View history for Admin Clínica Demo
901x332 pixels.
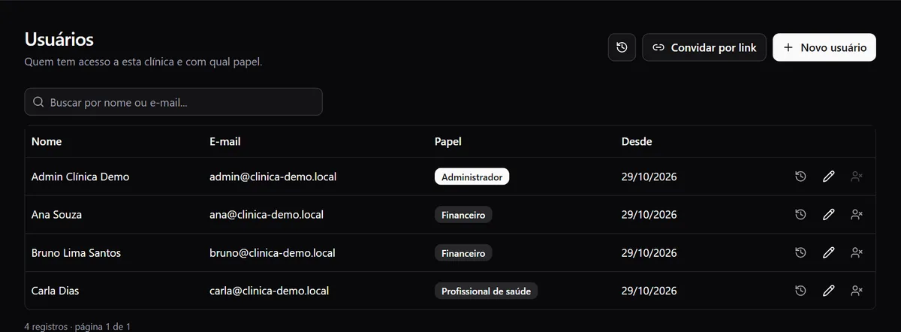pos(800,177)
